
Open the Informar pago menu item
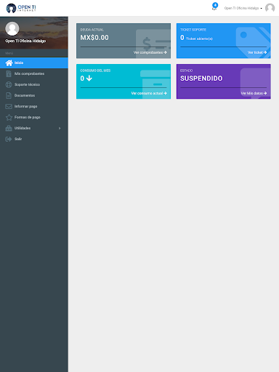(x=34, y=106)
